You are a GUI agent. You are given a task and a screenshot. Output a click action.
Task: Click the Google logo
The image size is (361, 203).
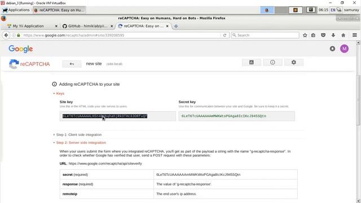click(x=21, y=49)
